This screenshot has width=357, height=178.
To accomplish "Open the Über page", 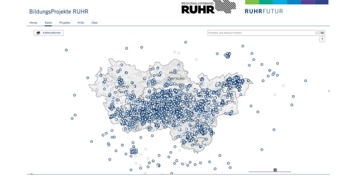I will pyautogui.click(x=94, y=23).
